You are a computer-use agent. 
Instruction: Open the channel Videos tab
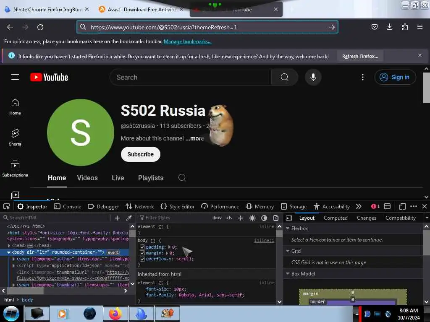click(87, 178)
